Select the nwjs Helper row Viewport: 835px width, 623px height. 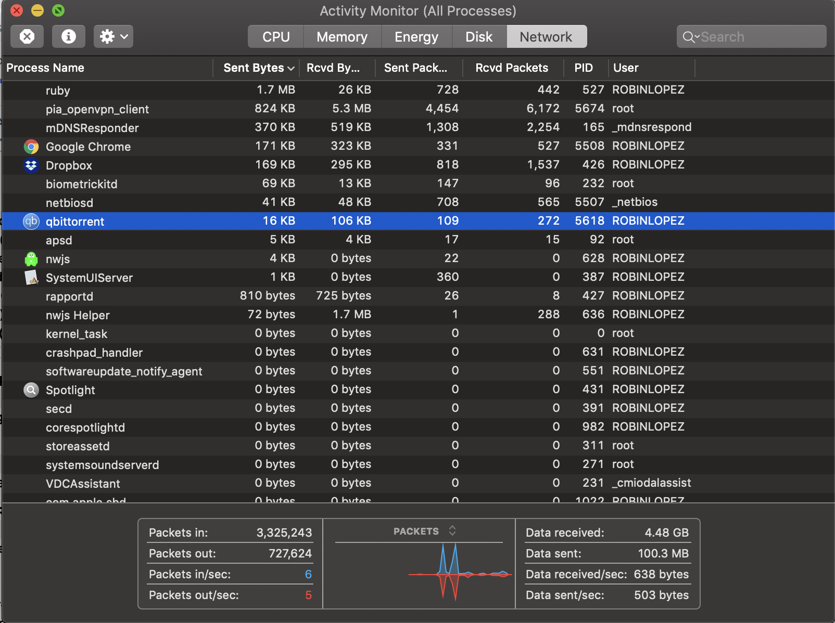click(x=418, y=315)
